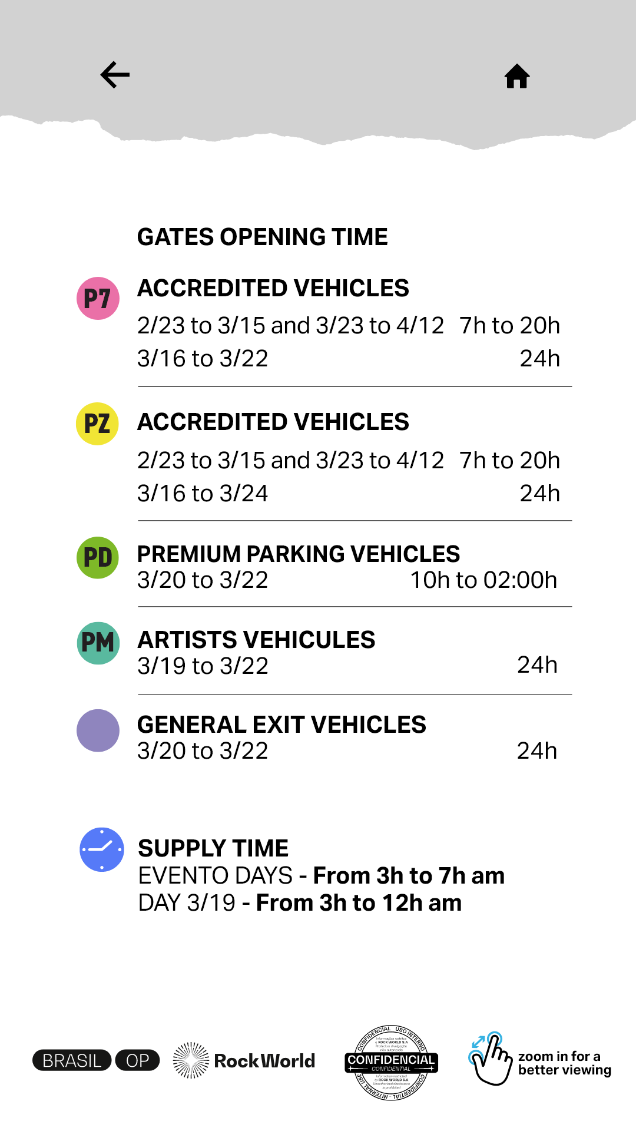Select the green PD parking badge

[x=98, y=557]
